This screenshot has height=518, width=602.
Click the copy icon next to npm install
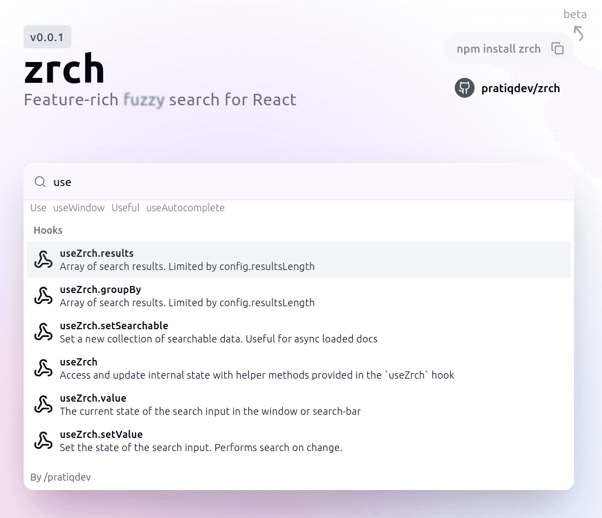coord(557,49)
